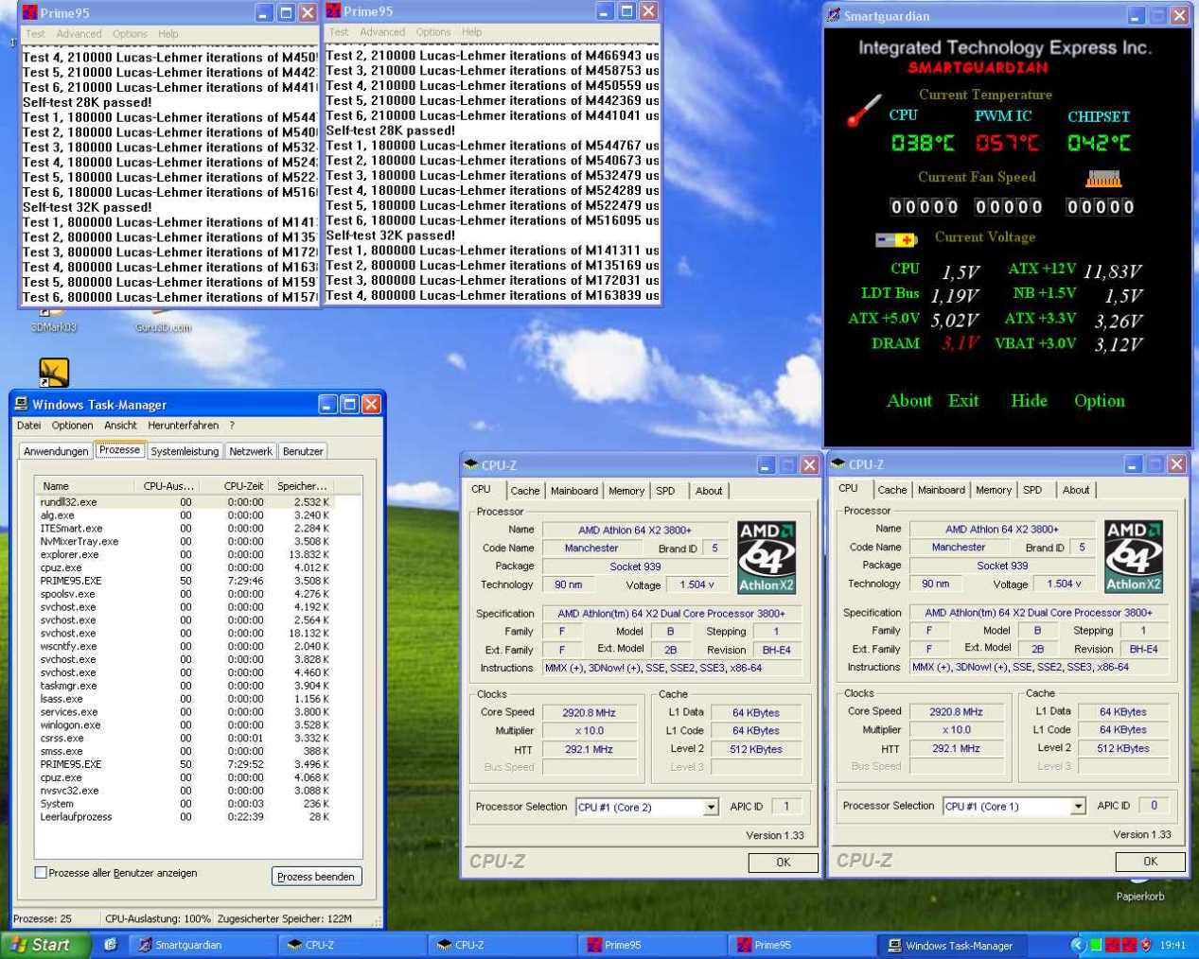The height and width of the screenshot is (959, 1199).
Task: Click the 19:41 taskbar clock
Action: 1173,945
